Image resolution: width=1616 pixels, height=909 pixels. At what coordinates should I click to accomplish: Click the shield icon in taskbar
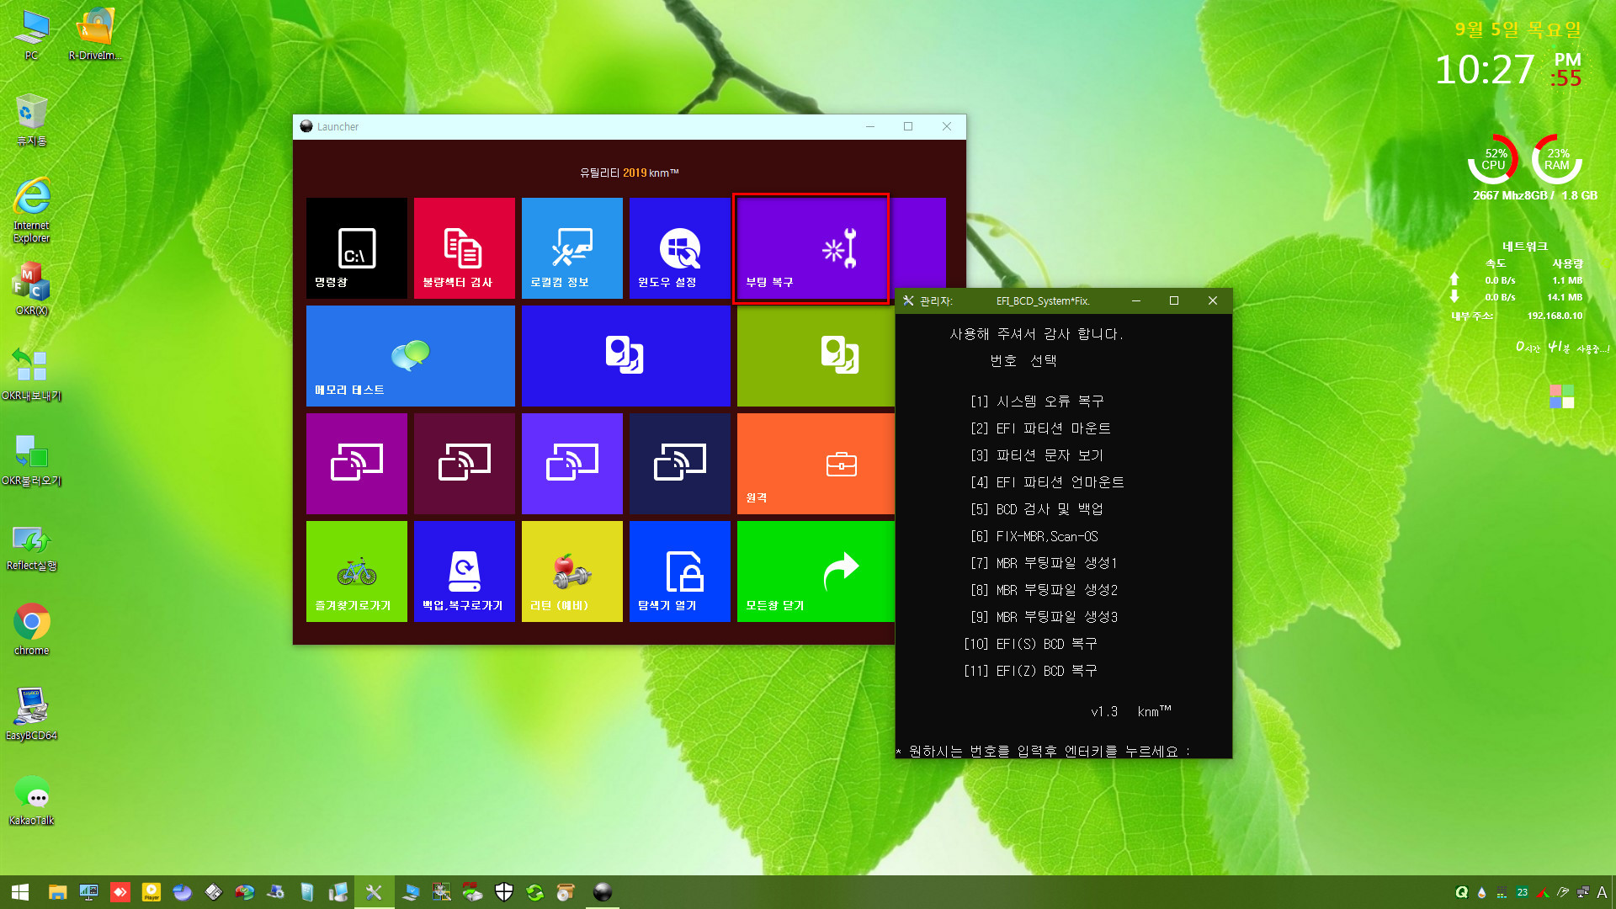point(503,892)
